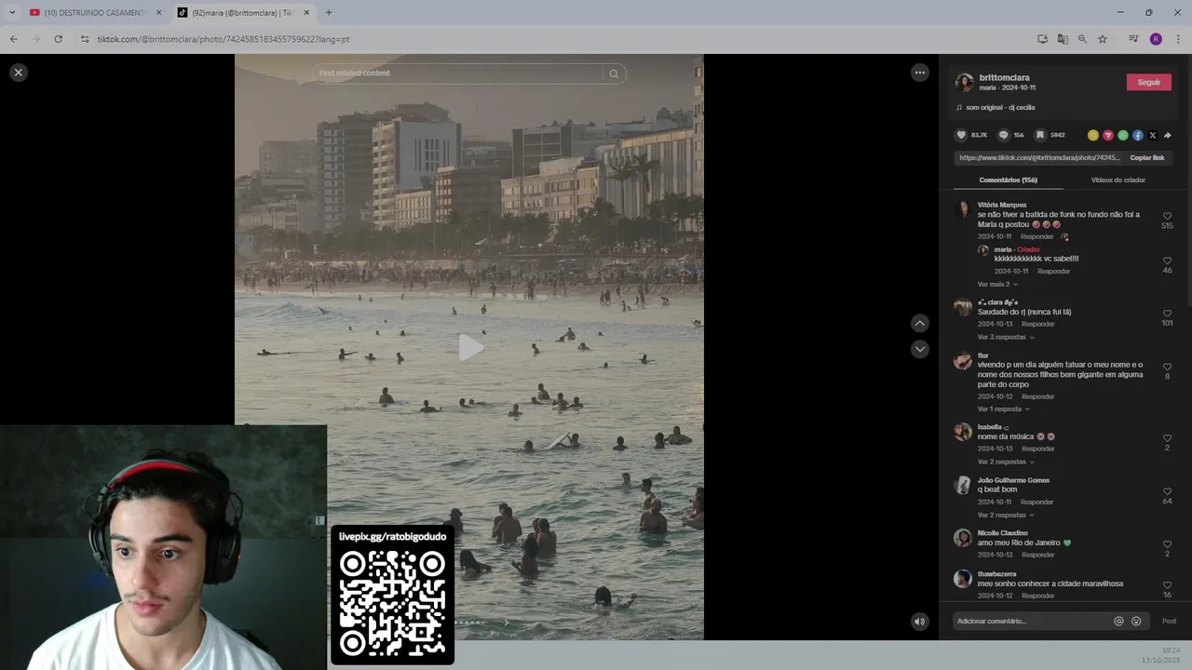1192x670 pixels.
Task: Like the post with heart icon
Action: pos(962,135)
